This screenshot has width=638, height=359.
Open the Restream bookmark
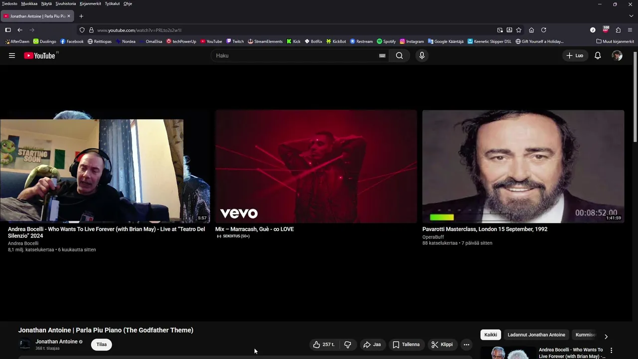click(x=361, y=41)
